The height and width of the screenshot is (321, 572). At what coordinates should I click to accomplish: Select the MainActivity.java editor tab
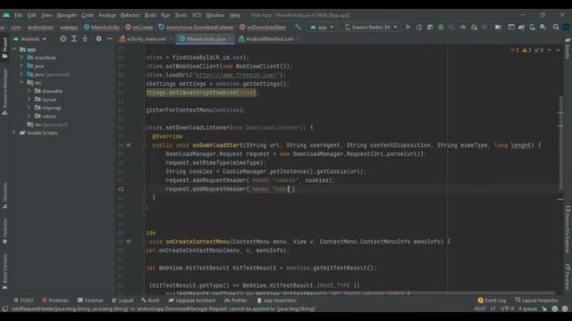pos(206,39)
